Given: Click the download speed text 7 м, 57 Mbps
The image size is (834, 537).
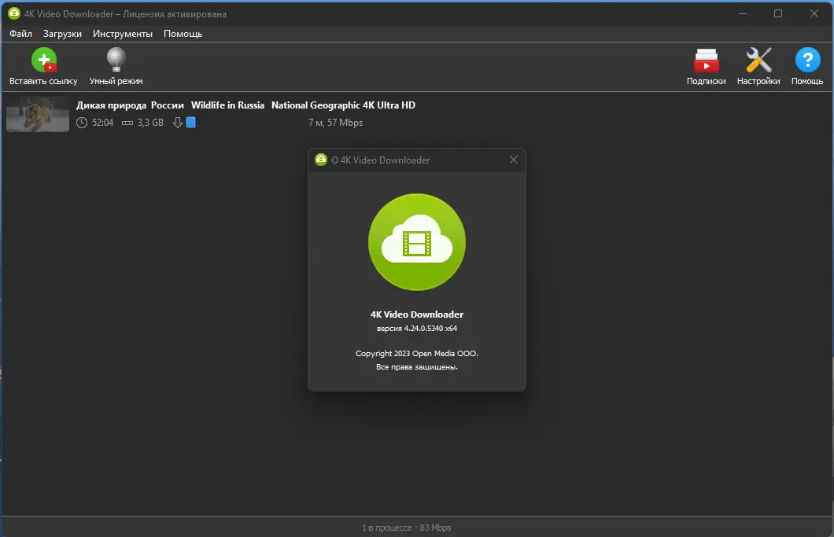Looking at the screenshot, I should [336, 122].
